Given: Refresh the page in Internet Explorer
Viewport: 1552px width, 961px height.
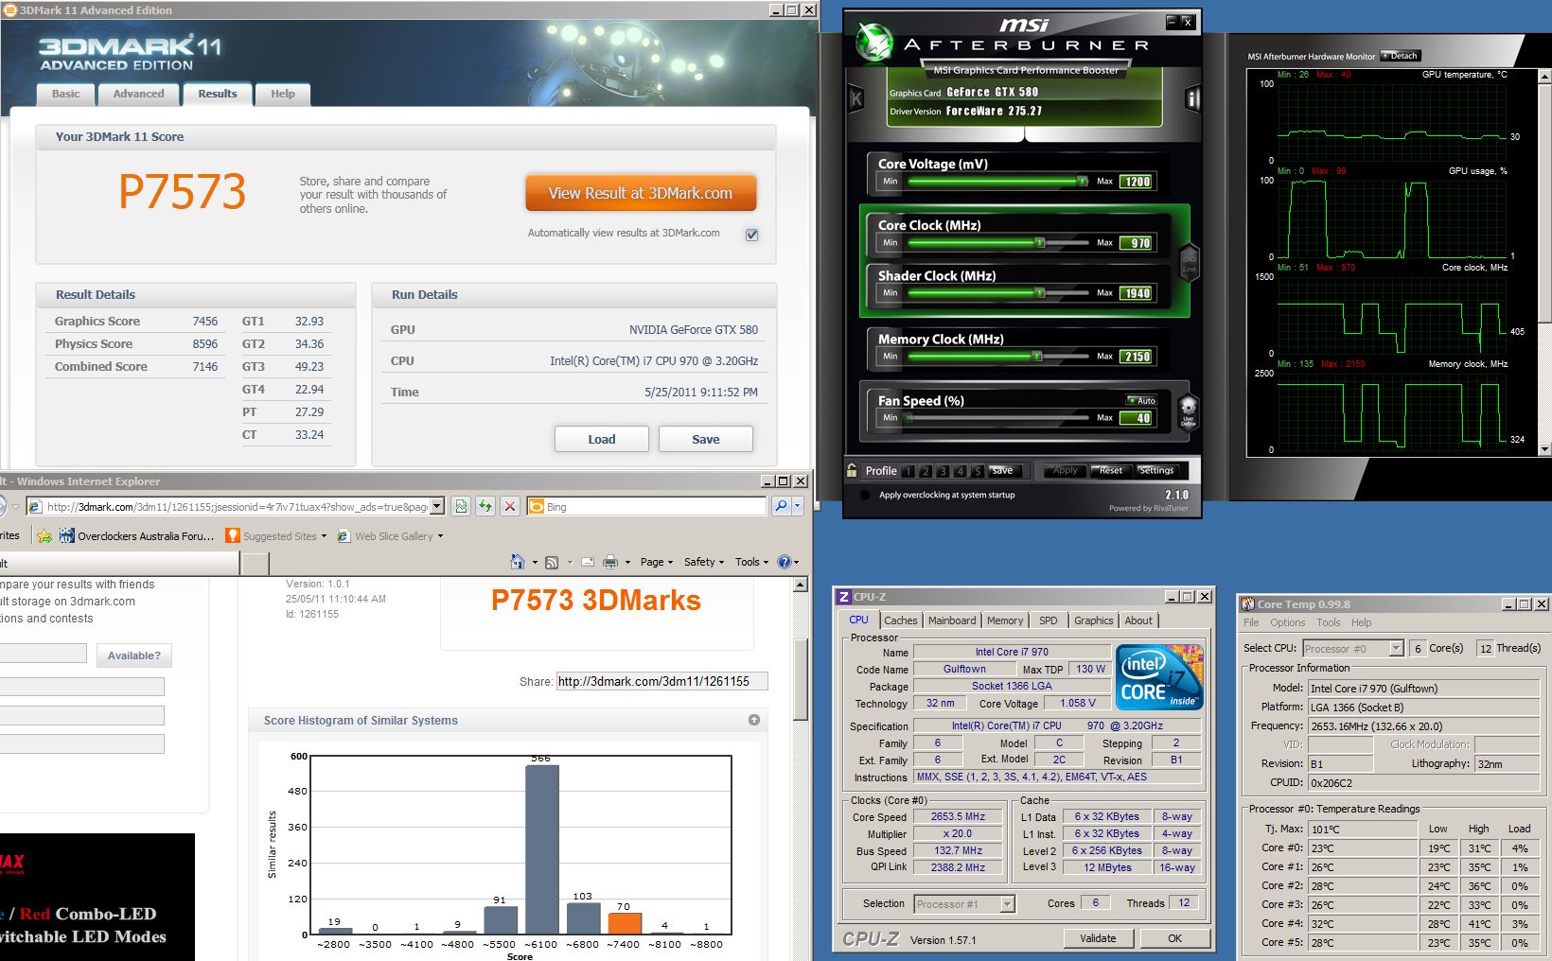Looking at the screenshot, I should 485,506.
